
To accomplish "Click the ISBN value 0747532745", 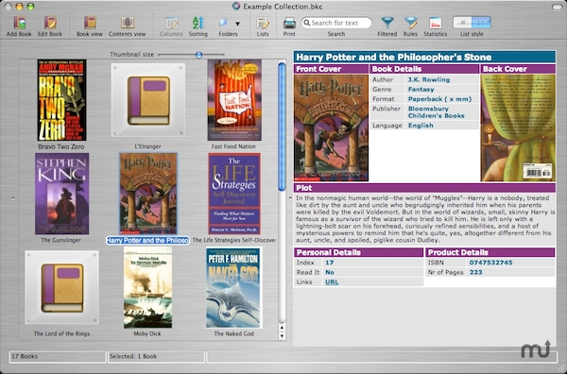I will click(490, 263).
